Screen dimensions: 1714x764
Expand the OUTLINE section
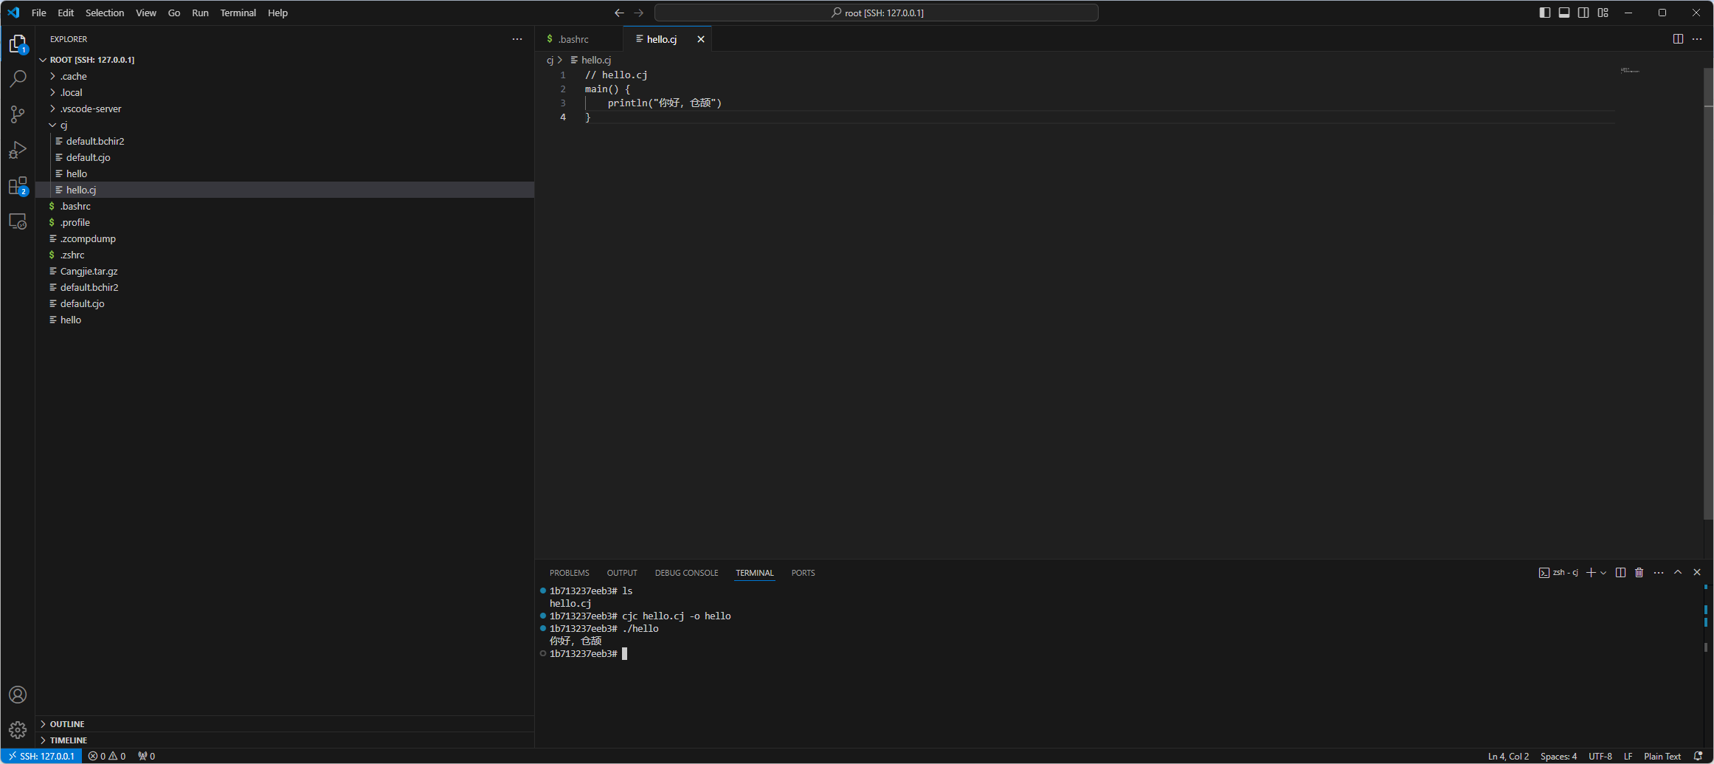[285, 724]
